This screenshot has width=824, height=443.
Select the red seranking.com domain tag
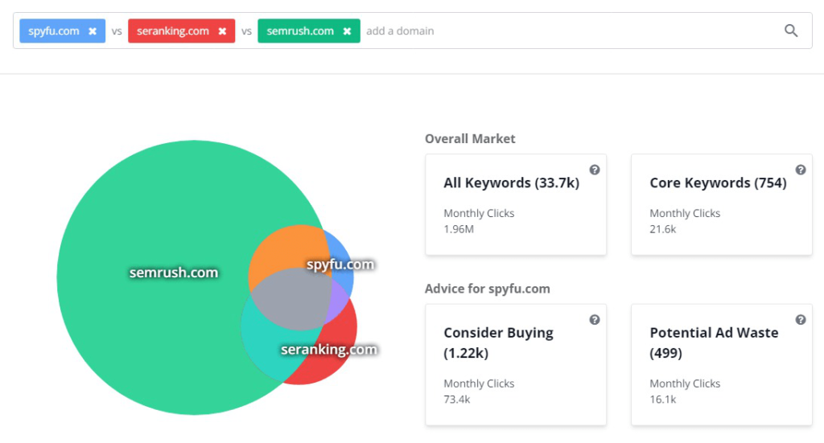173,31
